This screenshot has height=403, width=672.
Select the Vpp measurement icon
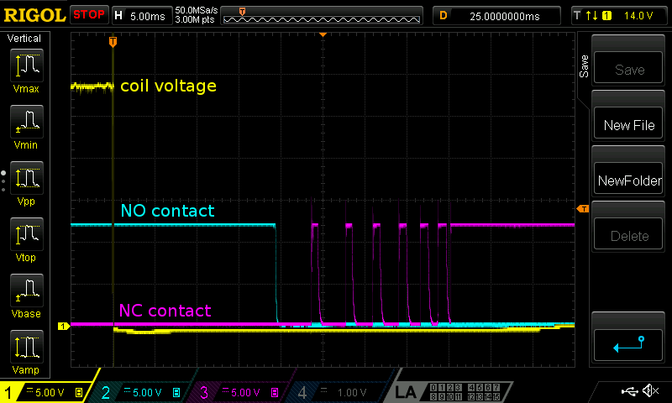(27, 178)
